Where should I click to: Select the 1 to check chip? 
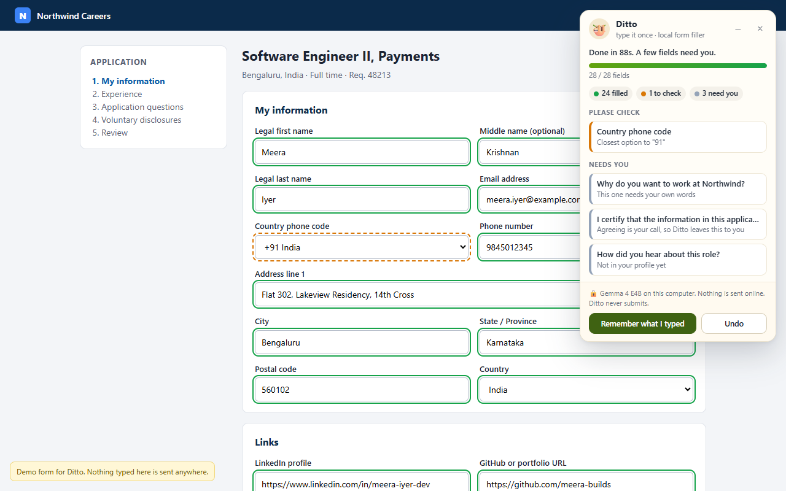point(661,93)
